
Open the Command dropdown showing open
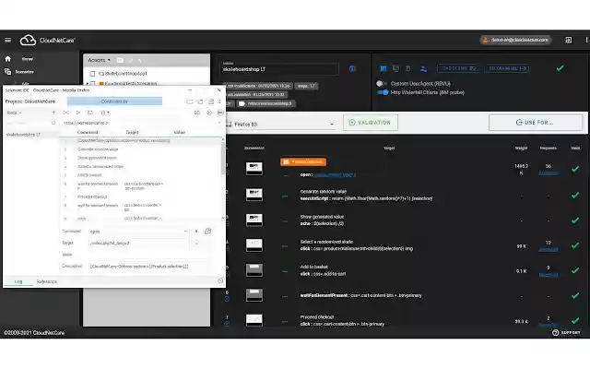click(138, 232)
